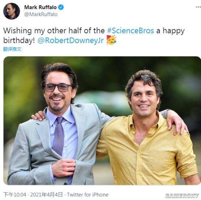This screenshot has width=201, height=200.
Task: Click the 2021年4月4日 date
Action: (46, 195)
